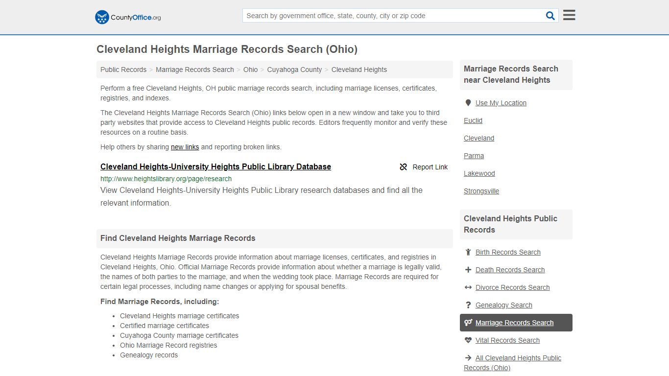Open Lakewood nearby link
The height and width of the screenshot is (376, 669).
coord(479,173)
